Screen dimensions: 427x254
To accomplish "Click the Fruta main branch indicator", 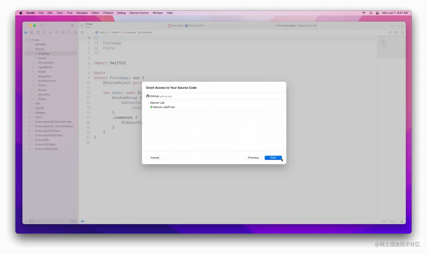I will 87,25.
